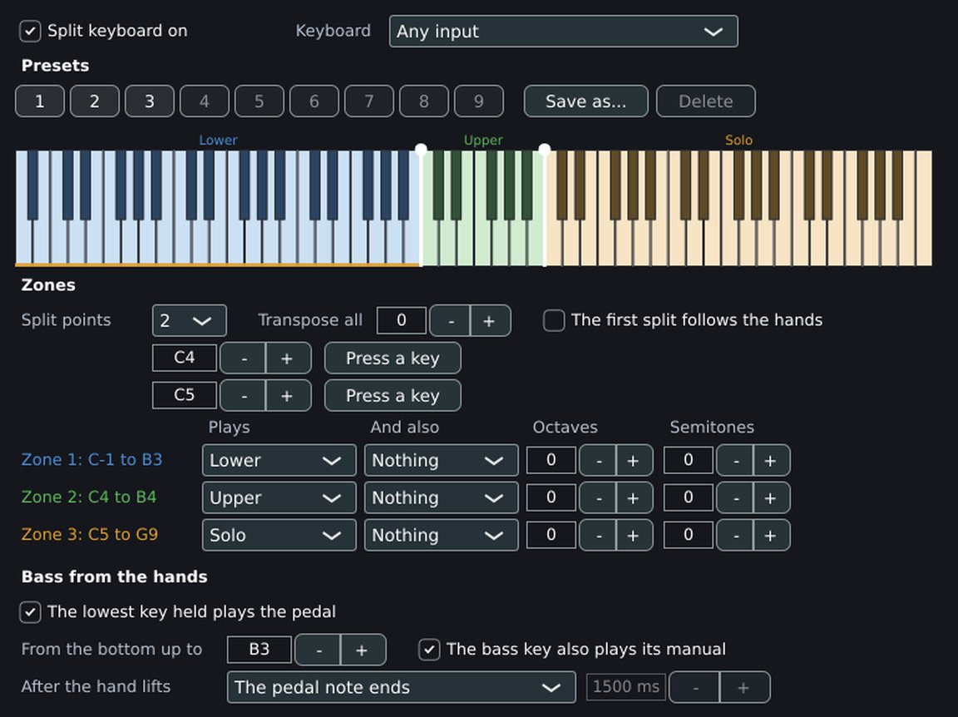Click the Zone 3: C5 to G9 label
The height and width of the screenshot is (717, 958).
point(90,534)
